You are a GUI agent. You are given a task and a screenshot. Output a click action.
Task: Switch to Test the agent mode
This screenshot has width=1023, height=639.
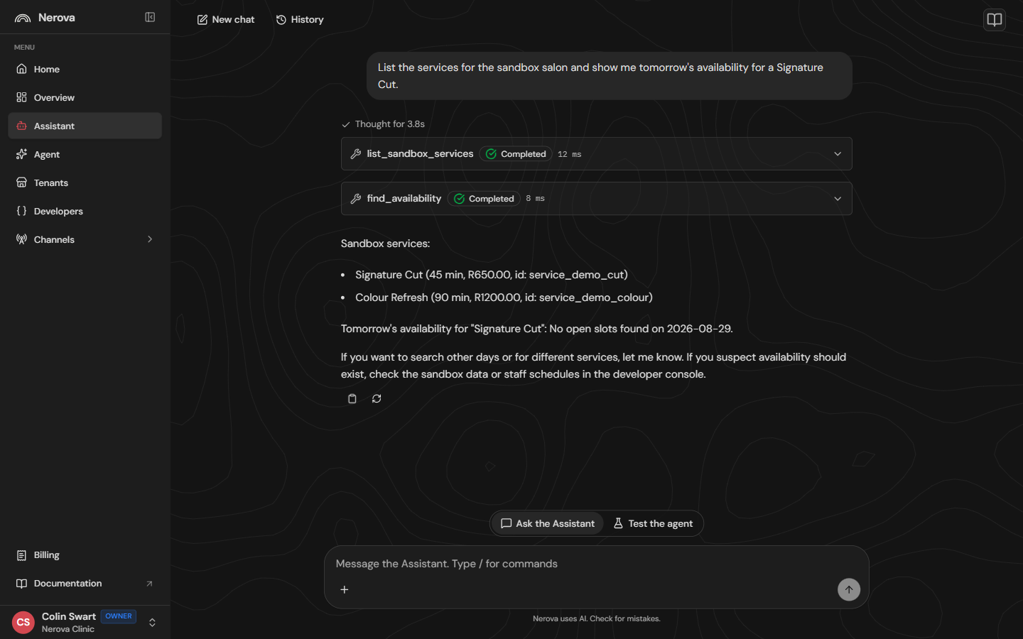click(x=653, y=524)
